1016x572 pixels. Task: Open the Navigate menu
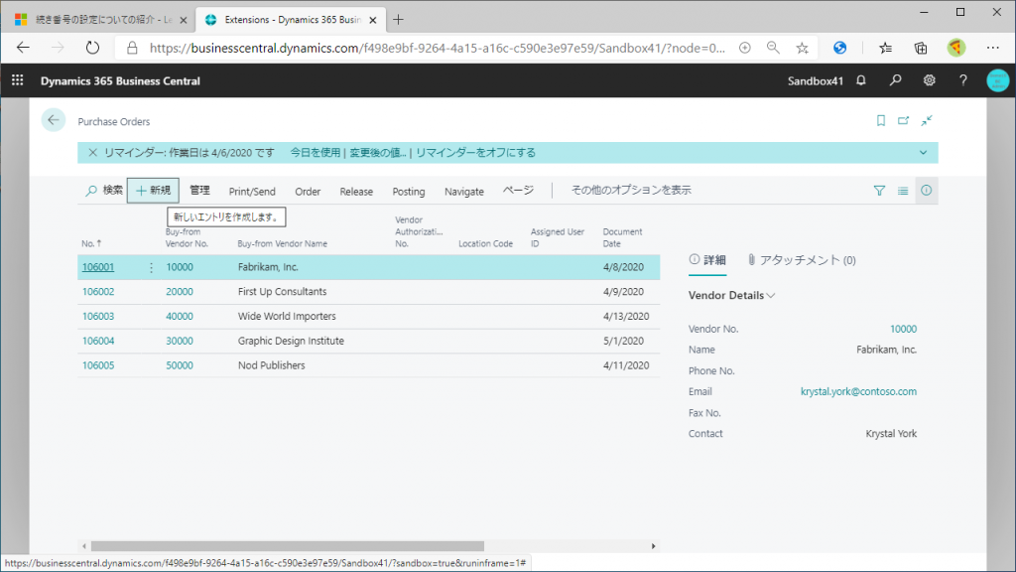pos(464,192)
